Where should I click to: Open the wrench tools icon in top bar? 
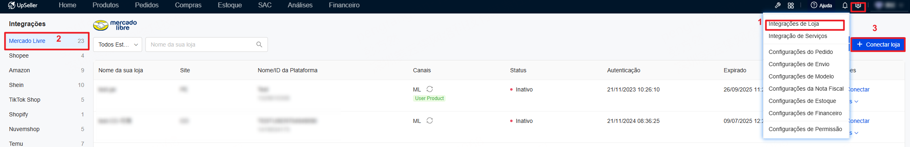point(778,5)
